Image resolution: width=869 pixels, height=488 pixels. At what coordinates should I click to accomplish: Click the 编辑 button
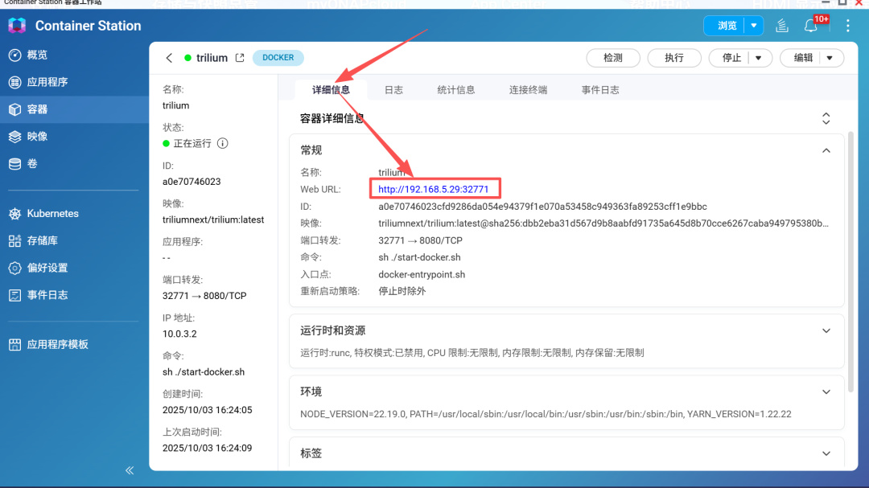(803, 58)
